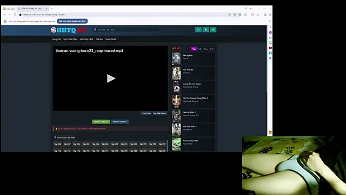Focus the site search field
Screen dimensions: 346x195
(x=126, y=30)
